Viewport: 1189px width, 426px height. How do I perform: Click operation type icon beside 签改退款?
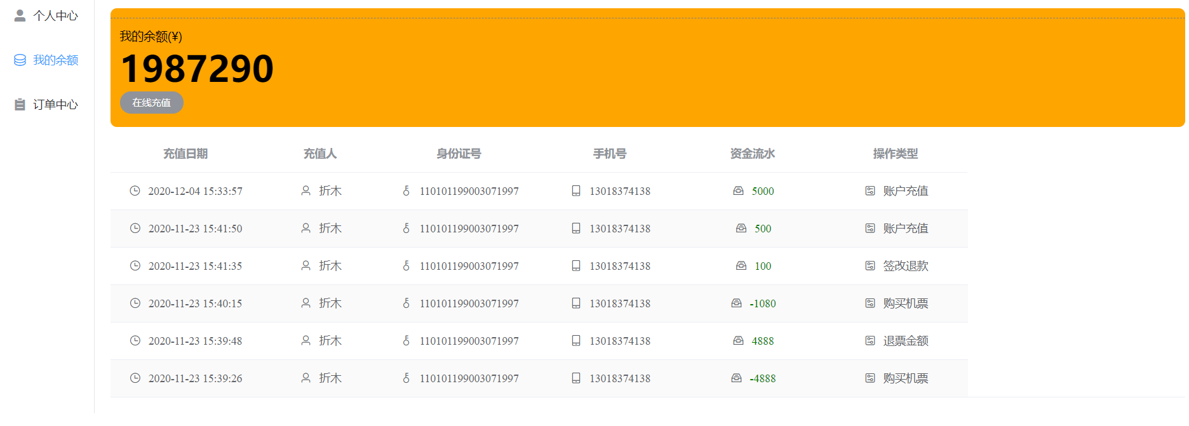point(870,265)
